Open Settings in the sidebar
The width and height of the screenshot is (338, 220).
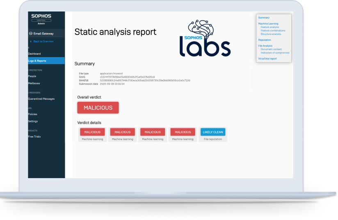point(33,121)
